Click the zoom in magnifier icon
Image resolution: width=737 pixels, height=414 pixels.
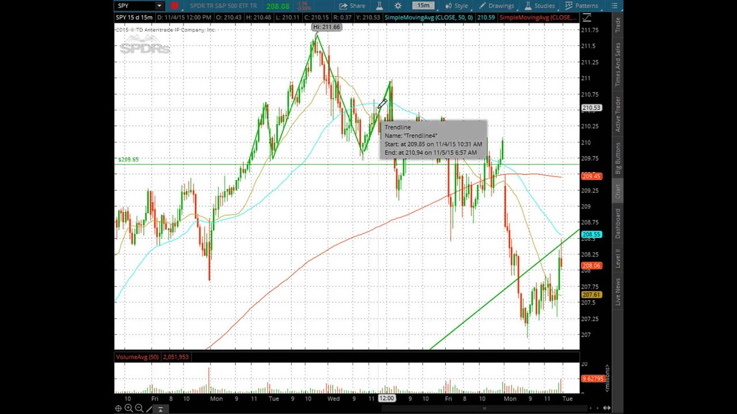128,408
